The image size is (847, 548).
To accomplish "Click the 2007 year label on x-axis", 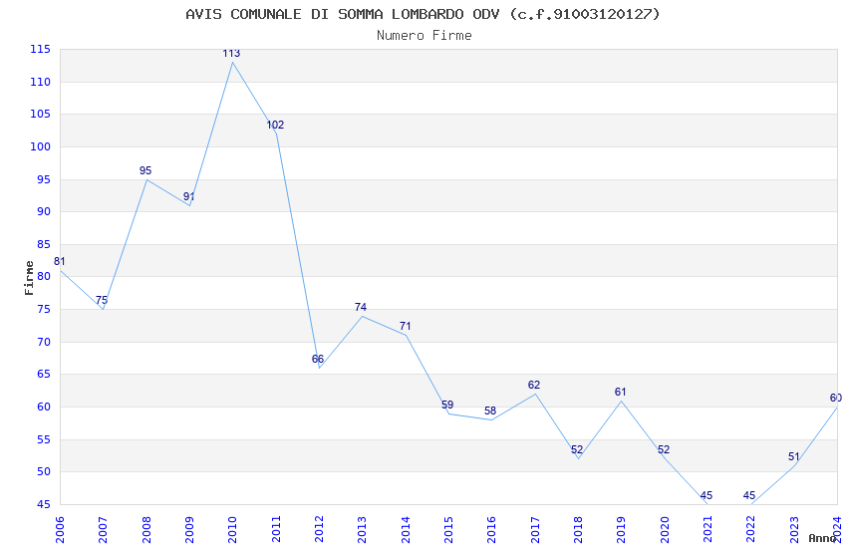I will [103, 529].
